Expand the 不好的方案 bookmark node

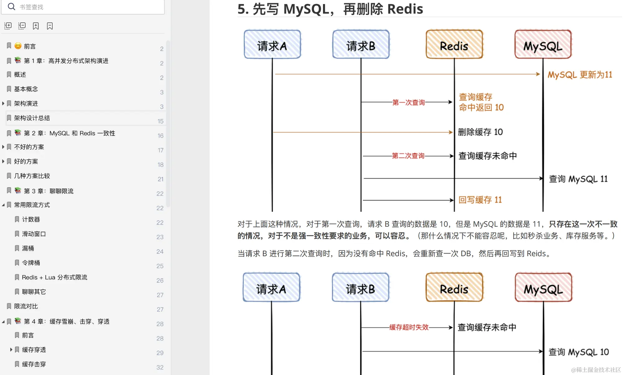coord(3,147)
